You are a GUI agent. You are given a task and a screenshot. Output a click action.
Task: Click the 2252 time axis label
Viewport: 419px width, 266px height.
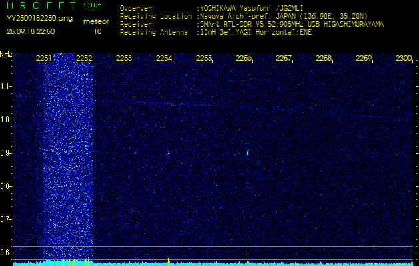point(84,58)
